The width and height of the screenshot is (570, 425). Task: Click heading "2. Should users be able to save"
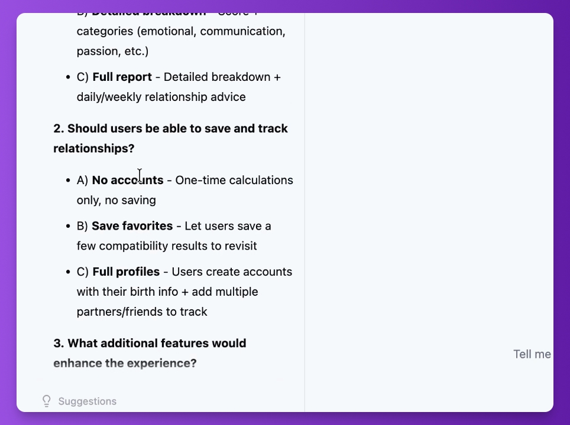point(170,128)
